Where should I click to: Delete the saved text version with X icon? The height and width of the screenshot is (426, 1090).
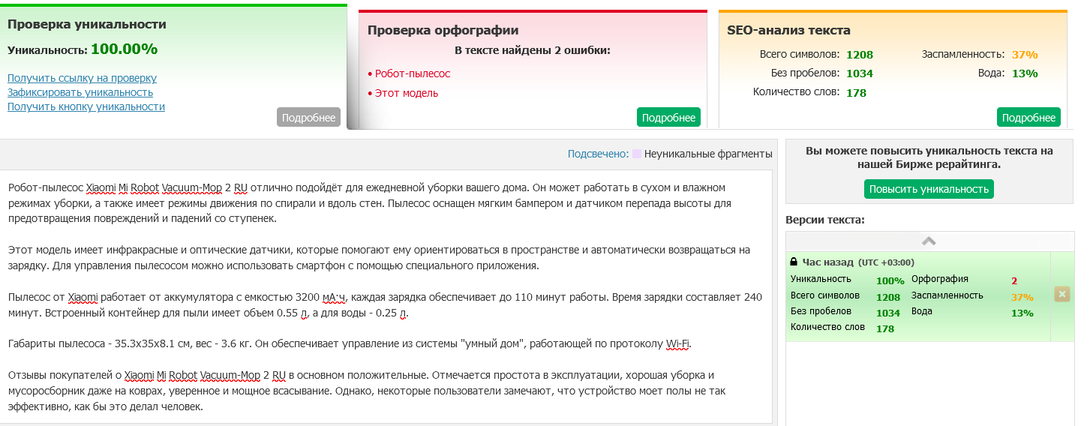point(1061,294)
